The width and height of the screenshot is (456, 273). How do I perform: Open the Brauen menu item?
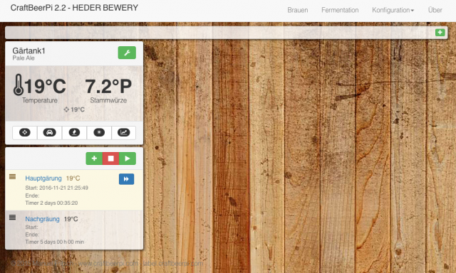point(298,10)
